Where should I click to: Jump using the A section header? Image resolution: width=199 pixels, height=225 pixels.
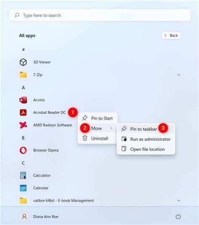(x=23, y=87)
